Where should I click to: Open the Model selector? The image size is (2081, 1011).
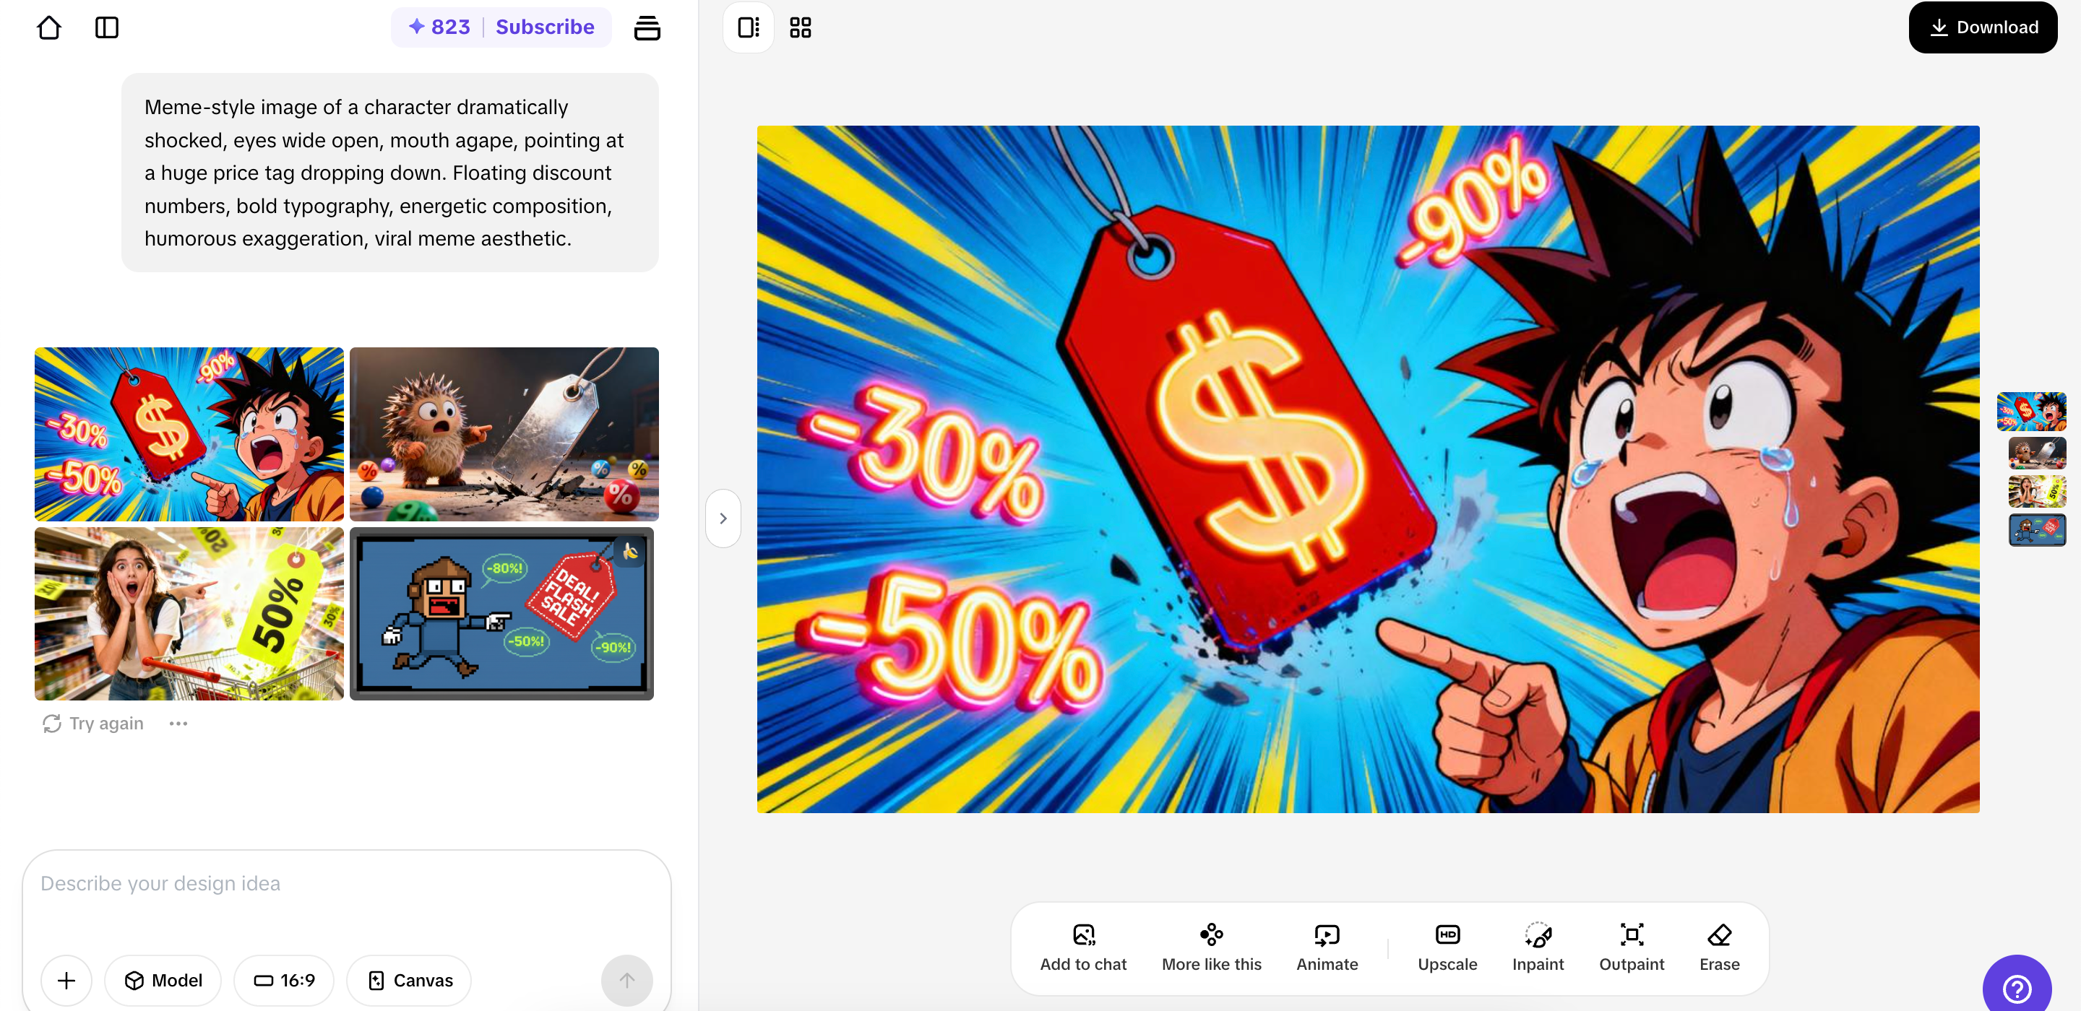coord(163,981)
